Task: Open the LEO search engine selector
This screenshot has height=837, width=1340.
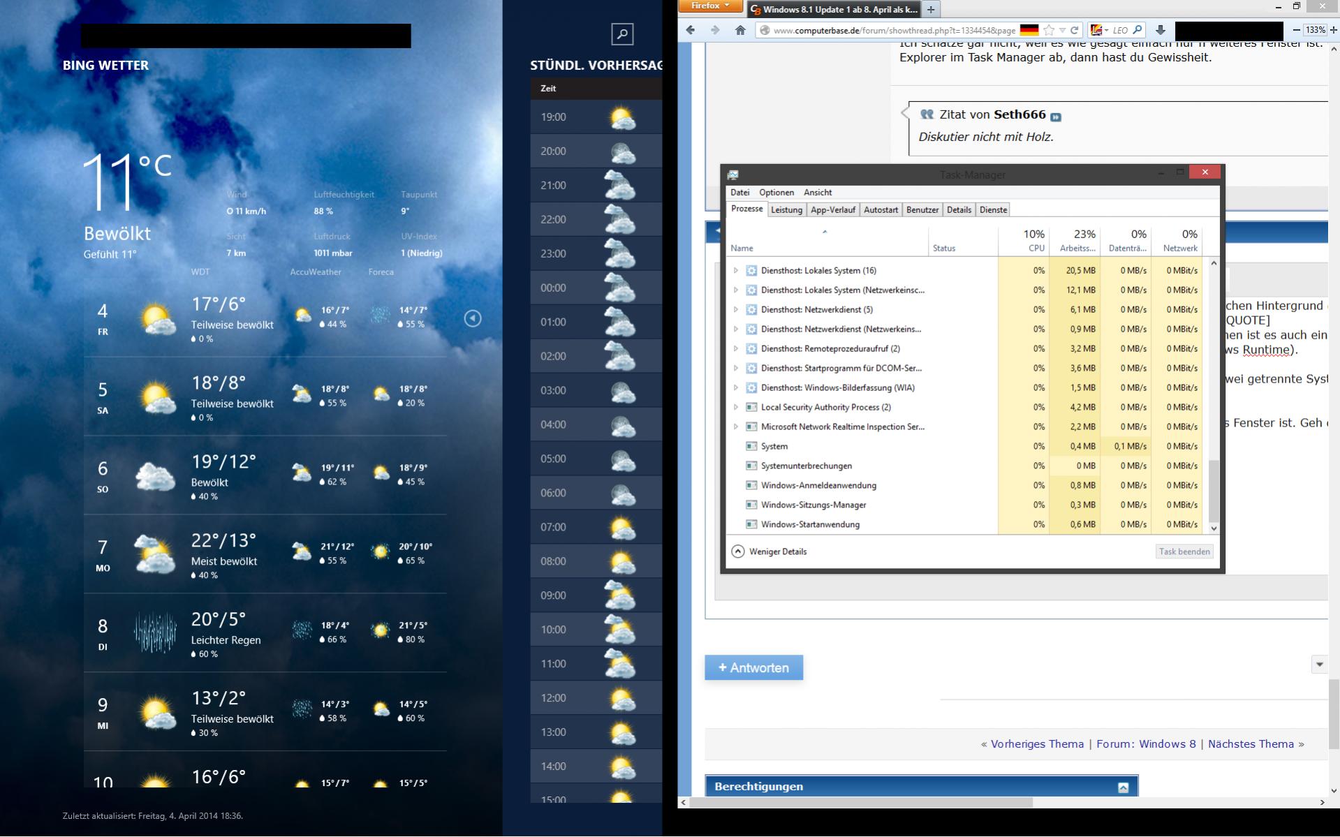Action: pos(1100,30)
